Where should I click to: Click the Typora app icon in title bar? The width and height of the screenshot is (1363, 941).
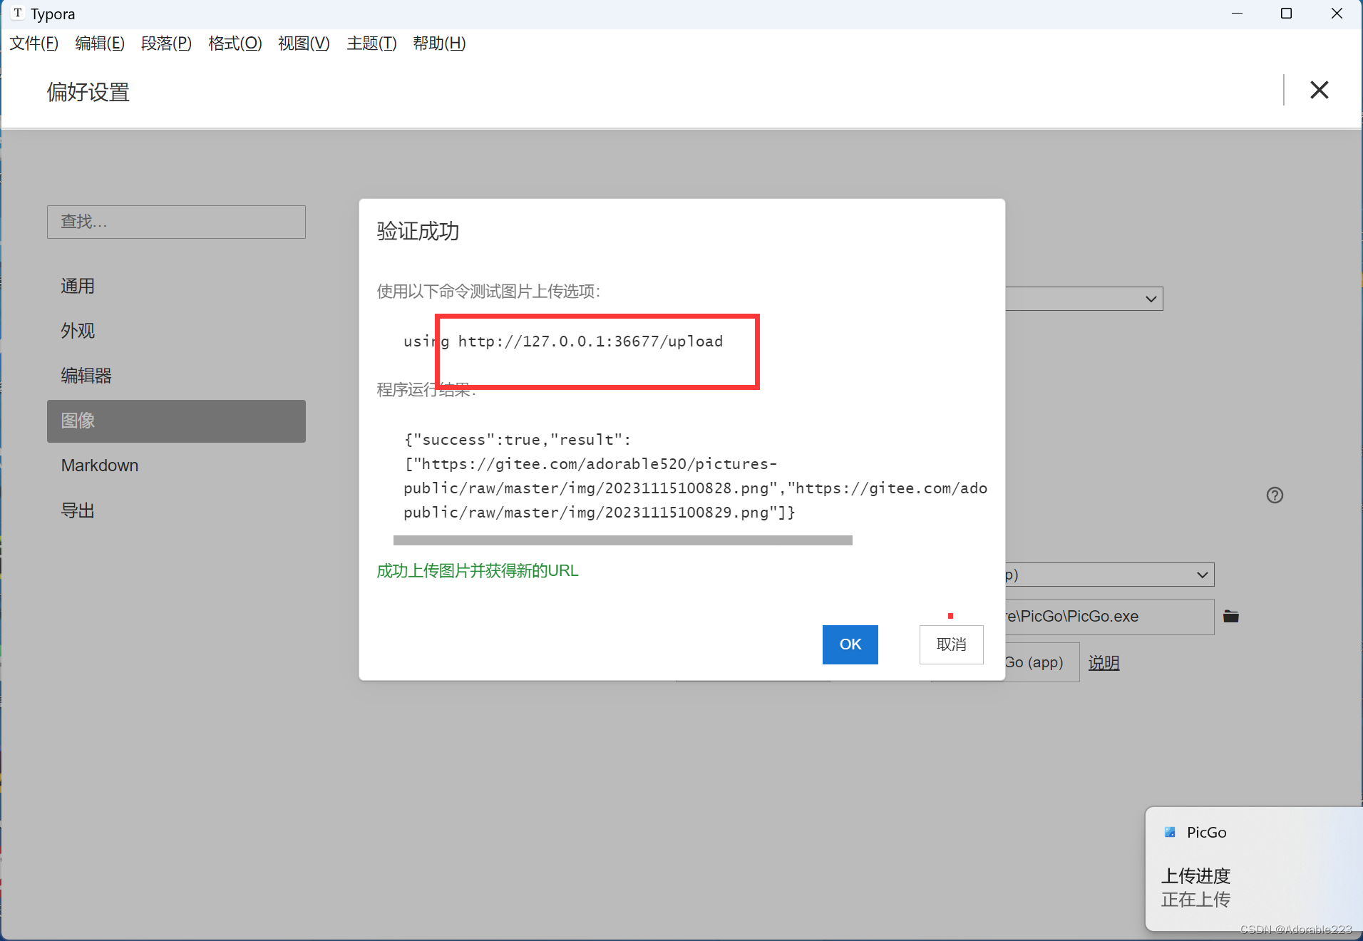coord(17,14)
